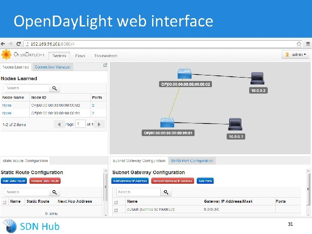The image size is (312, 234).
Task: Click the search magnifier in Nodes Learned
Action: (x=54, y=88)
